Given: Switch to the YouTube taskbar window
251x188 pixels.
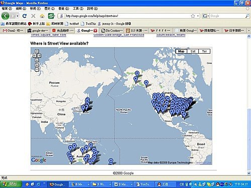Looking at the screenshot, I should 144,184.
